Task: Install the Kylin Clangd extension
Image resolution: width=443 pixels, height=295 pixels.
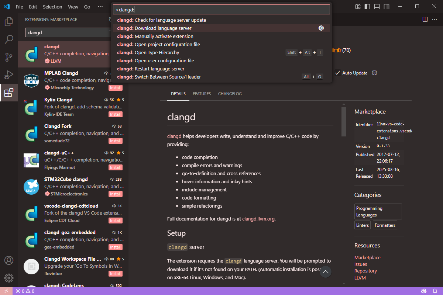Action: pos(115,114)
